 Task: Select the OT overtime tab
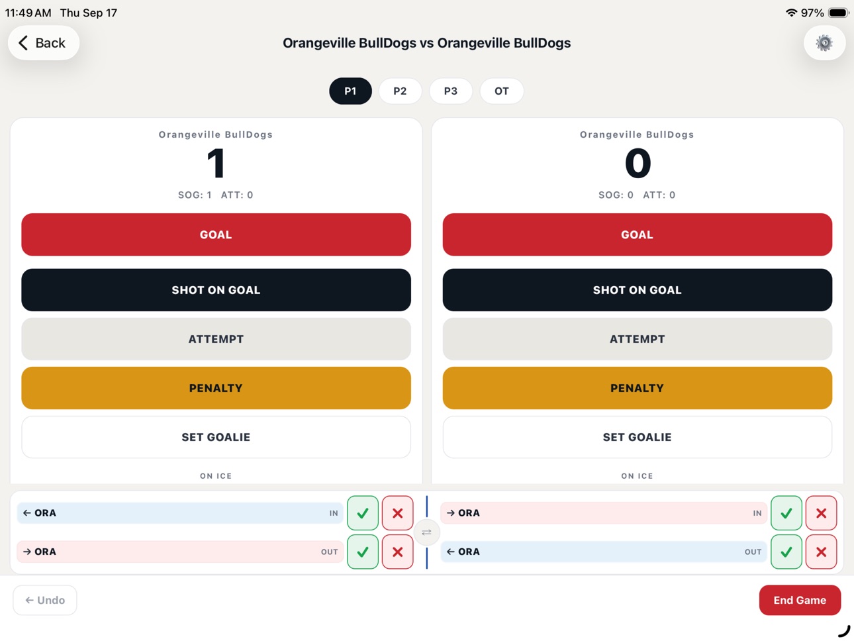coord(502,91)
